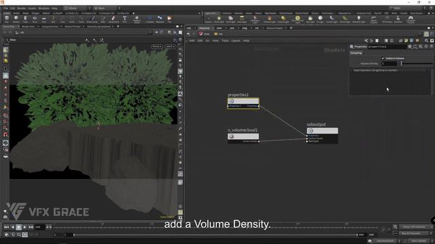Add a Volume Light from the shelf

269,20
